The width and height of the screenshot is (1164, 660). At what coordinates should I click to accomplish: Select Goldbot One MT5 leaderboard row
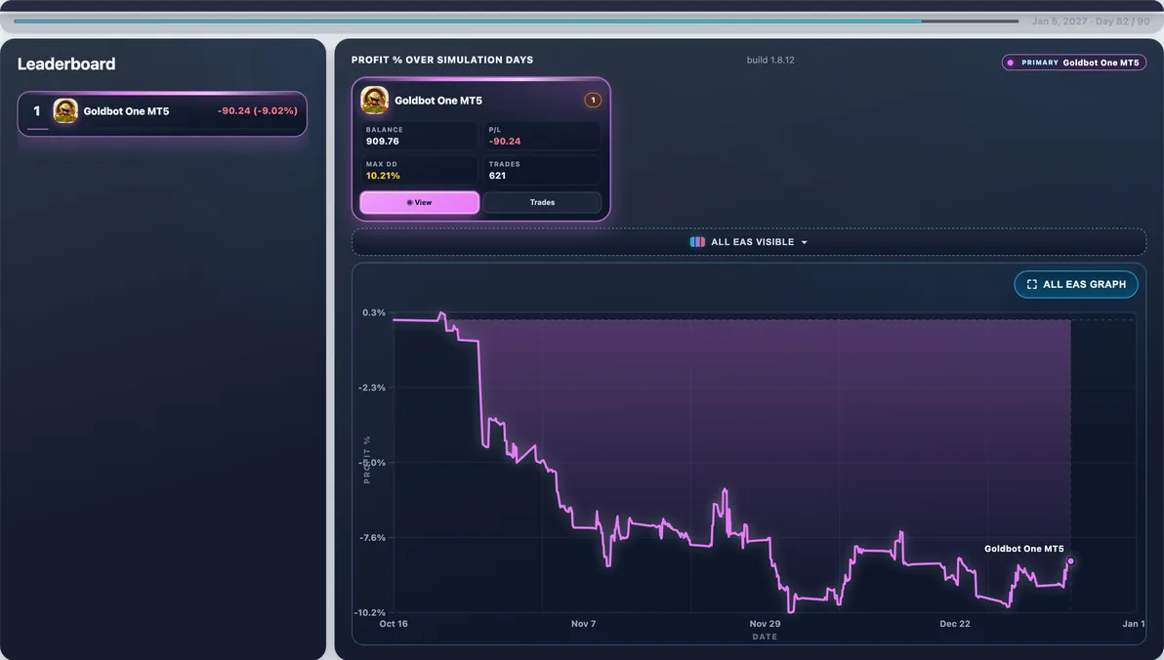click(162, 113)
